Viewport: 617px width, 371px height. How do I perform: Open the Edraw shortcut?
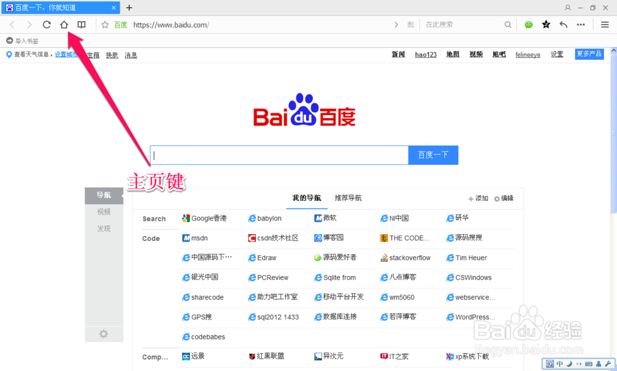point(262,258)
